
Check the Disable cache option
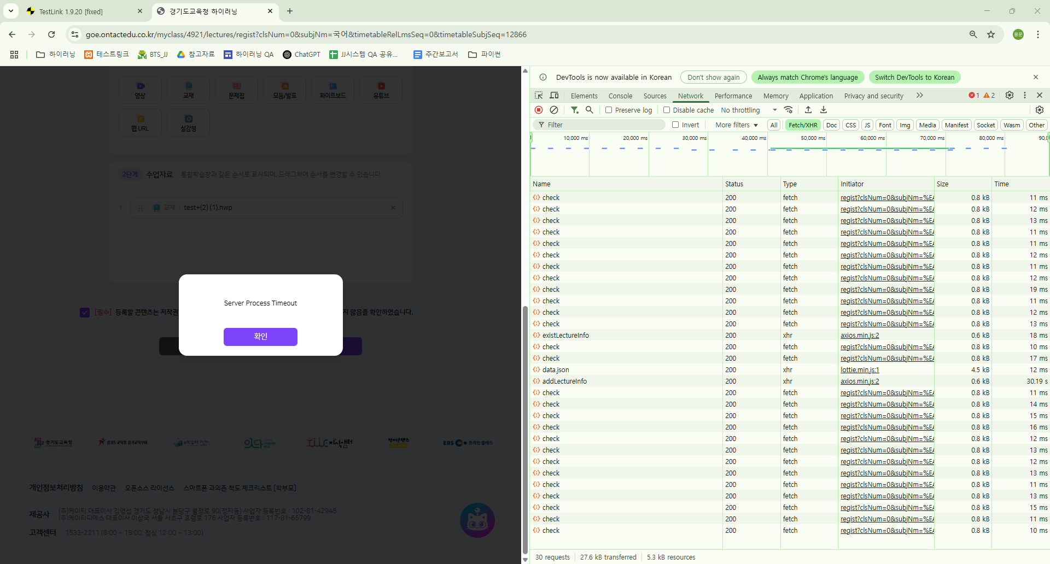[667, 110]
